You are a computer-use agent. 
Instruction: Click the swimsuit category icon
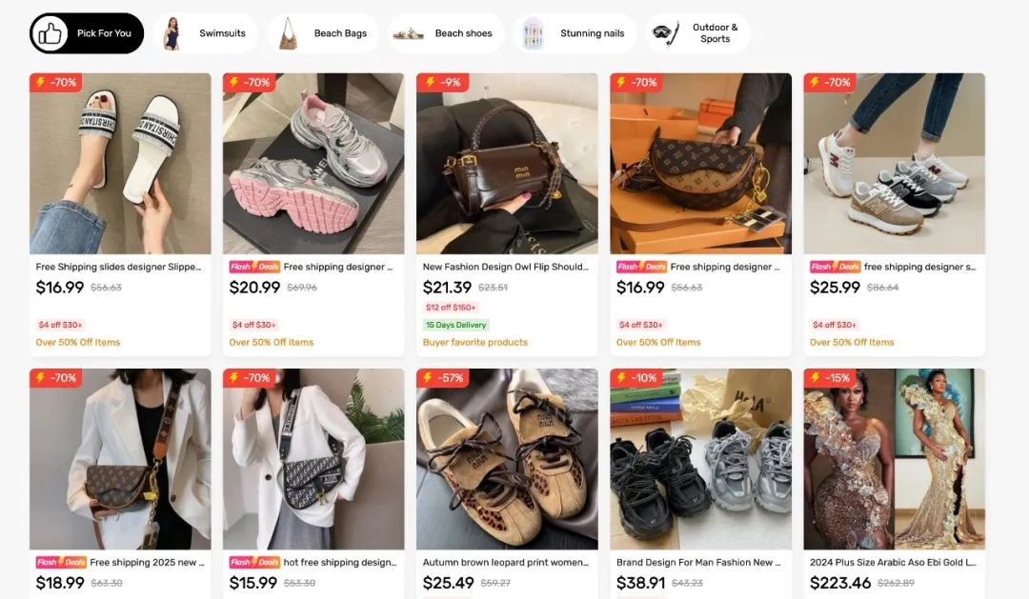tap(171, 33)
